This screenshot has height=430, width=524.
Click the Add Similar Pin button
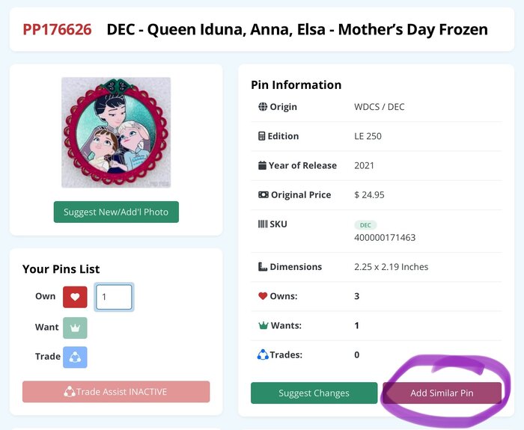pos(442,393)
